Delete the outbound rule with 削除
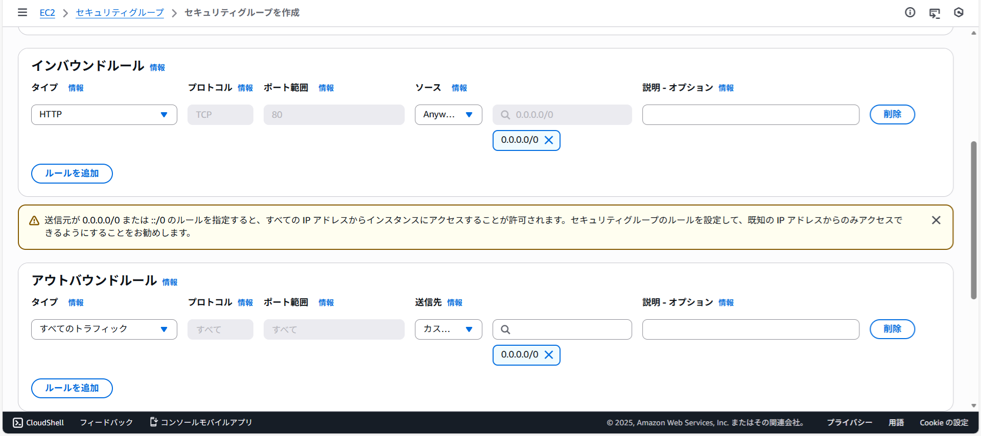 tap(892, 329)
